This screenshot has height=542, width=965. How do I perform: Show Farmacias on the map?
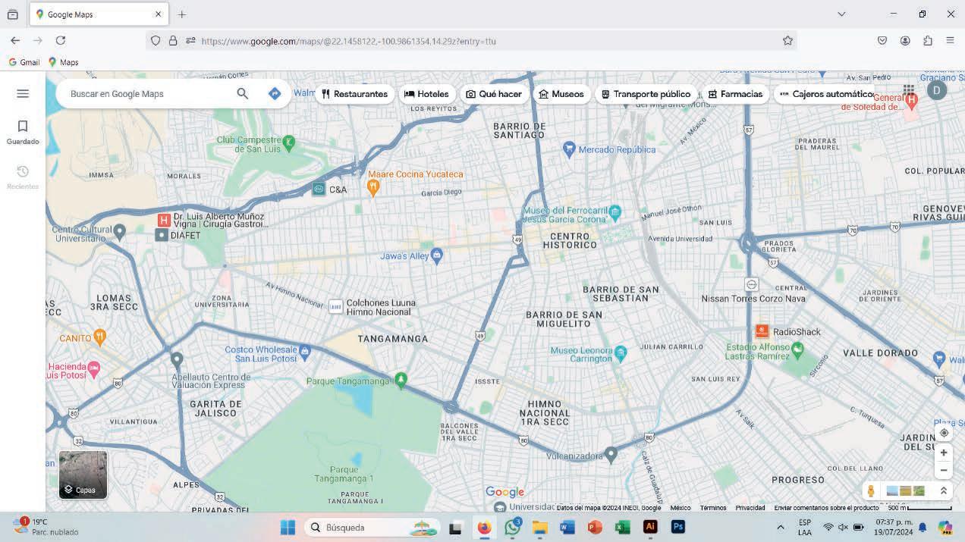pyautogui.click(x=735, y=94)
